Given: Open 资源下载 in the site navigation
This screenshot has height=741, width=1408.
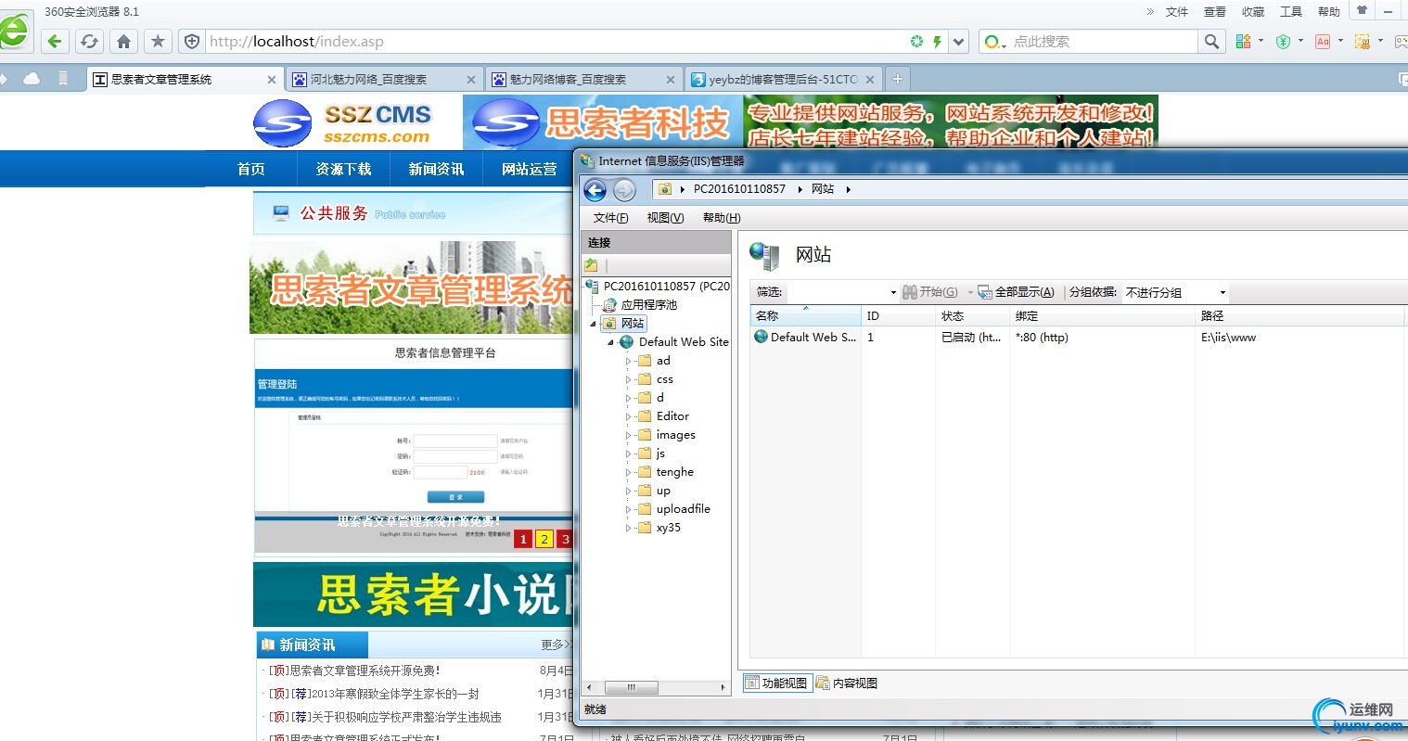Looking at the screenshot, I should pos(343,169).
